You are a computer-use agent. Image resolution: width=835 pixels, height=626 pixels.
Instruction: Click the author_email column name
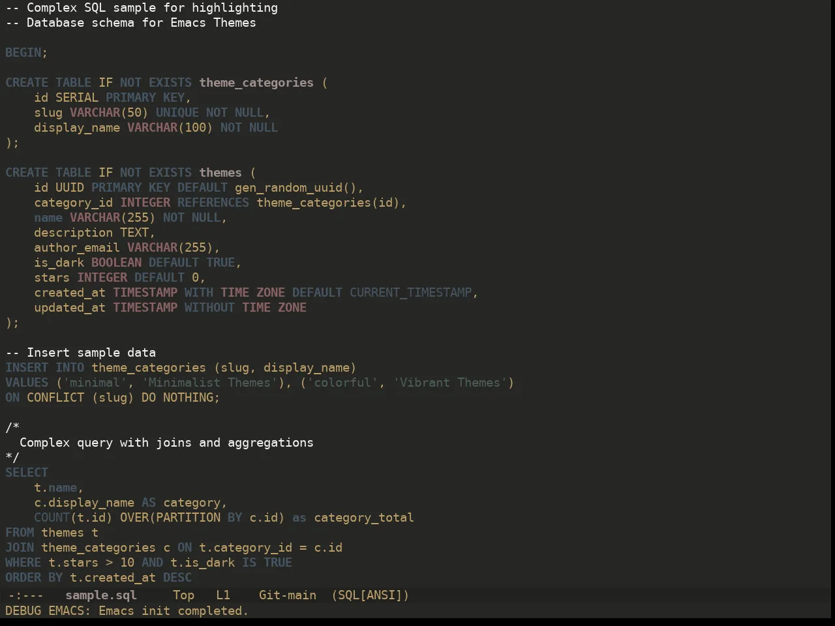coord(77,247)
